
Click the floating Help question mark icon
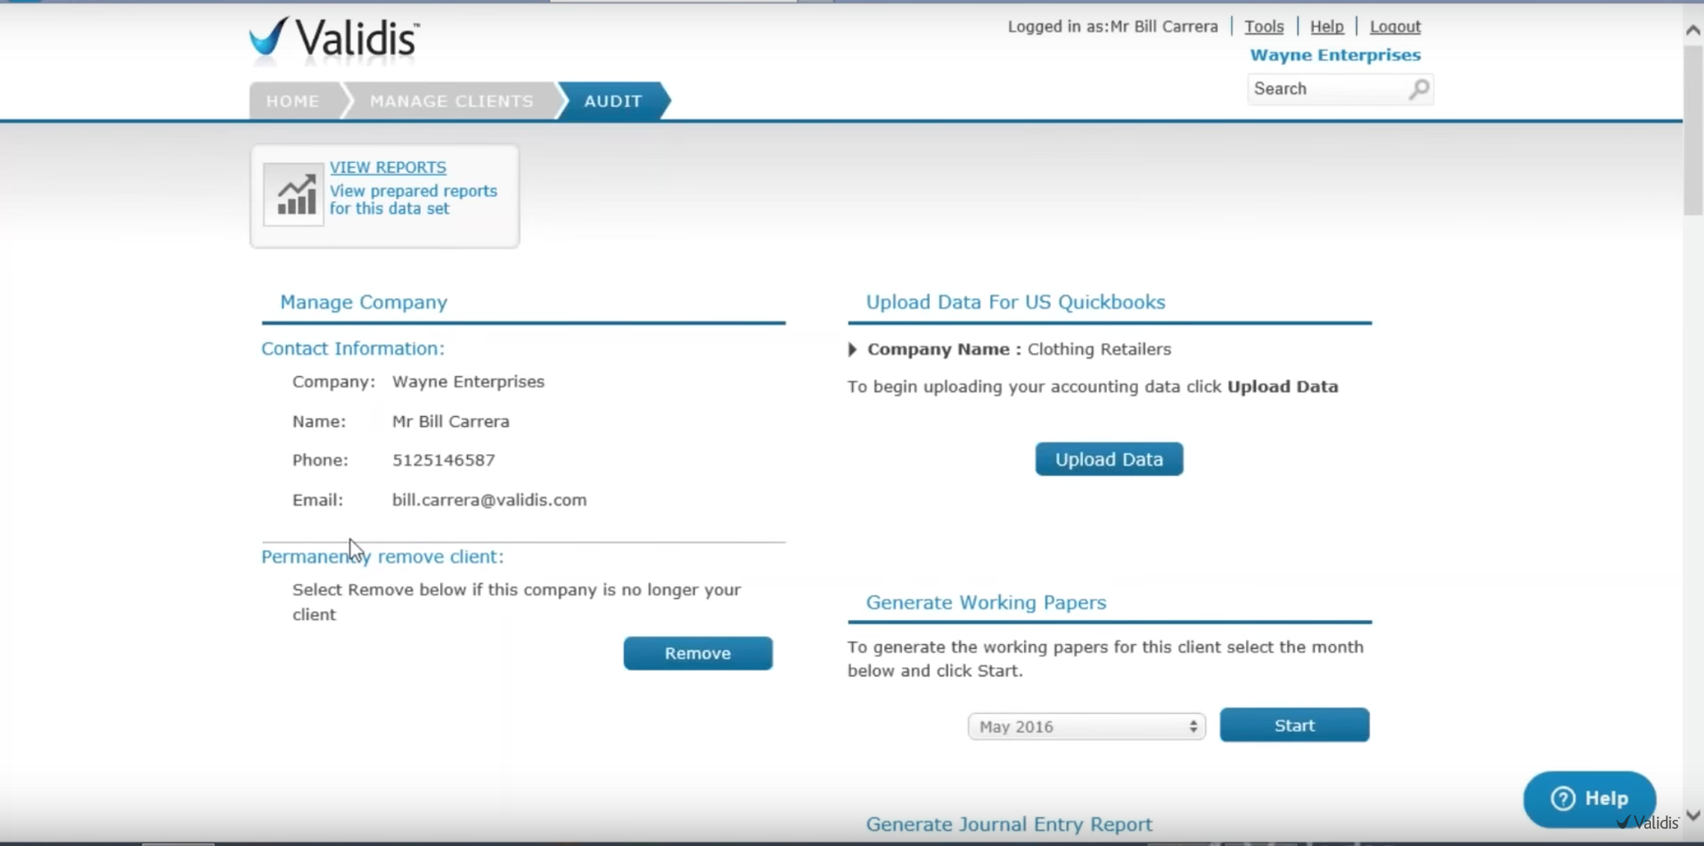pyautogui.click(x=1563, y=798)
